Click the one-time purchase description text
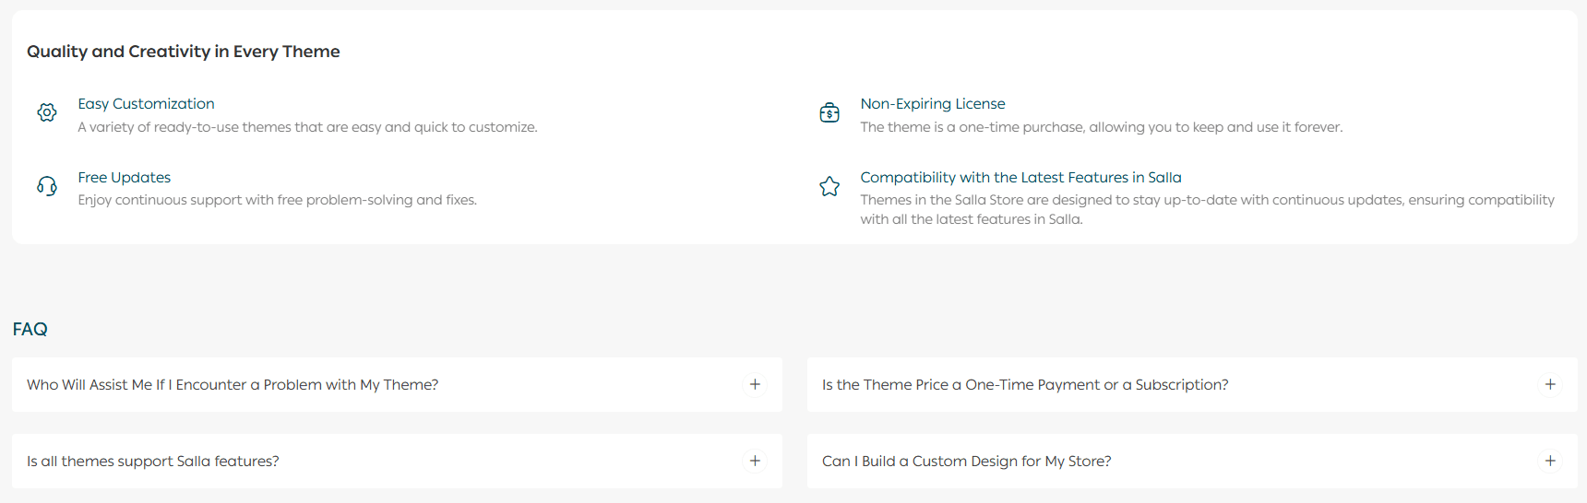Screen dimensions: 1587x503 tap(1101, 127)
